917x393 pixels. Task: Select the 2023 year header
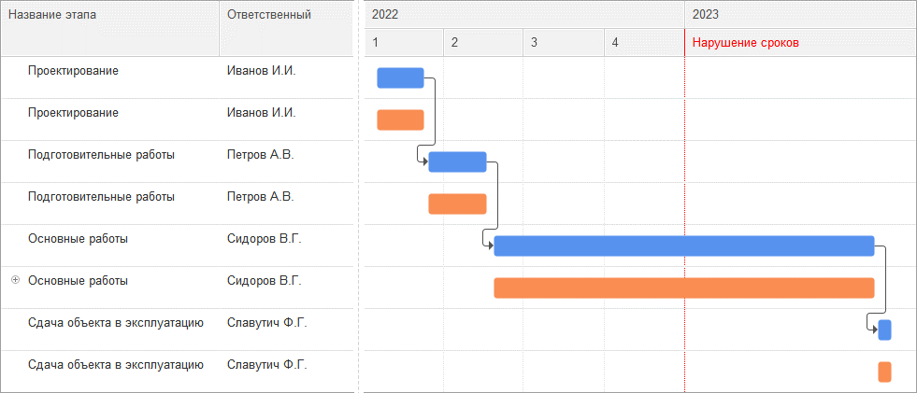click(800, 14)
